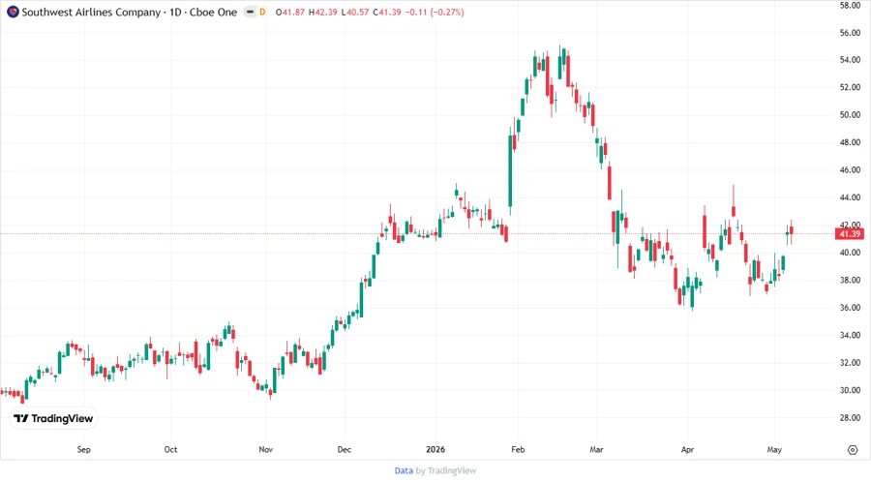
Task: Open the Data link in footer
Action: [404, 471]
